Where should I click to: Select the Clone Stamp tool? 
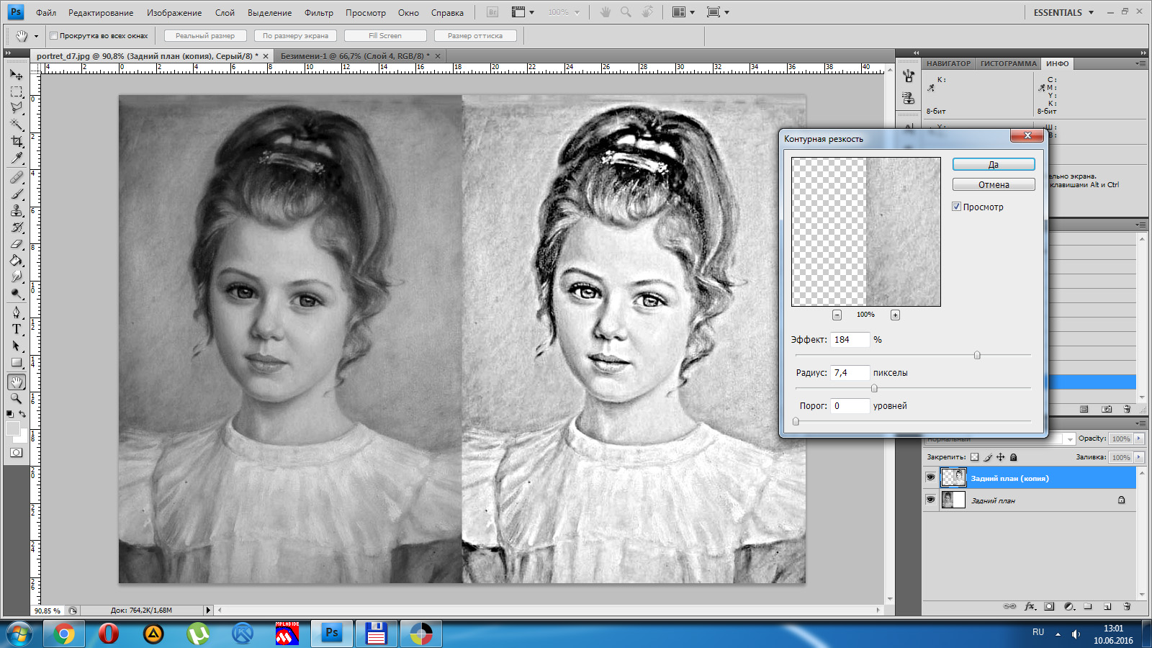pos(17,211)
